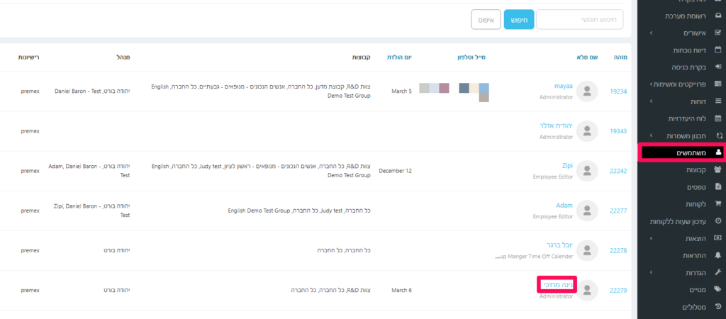Select משתמשים (Users) in the sidebar

pyautogui.click(x=681, y=152)
